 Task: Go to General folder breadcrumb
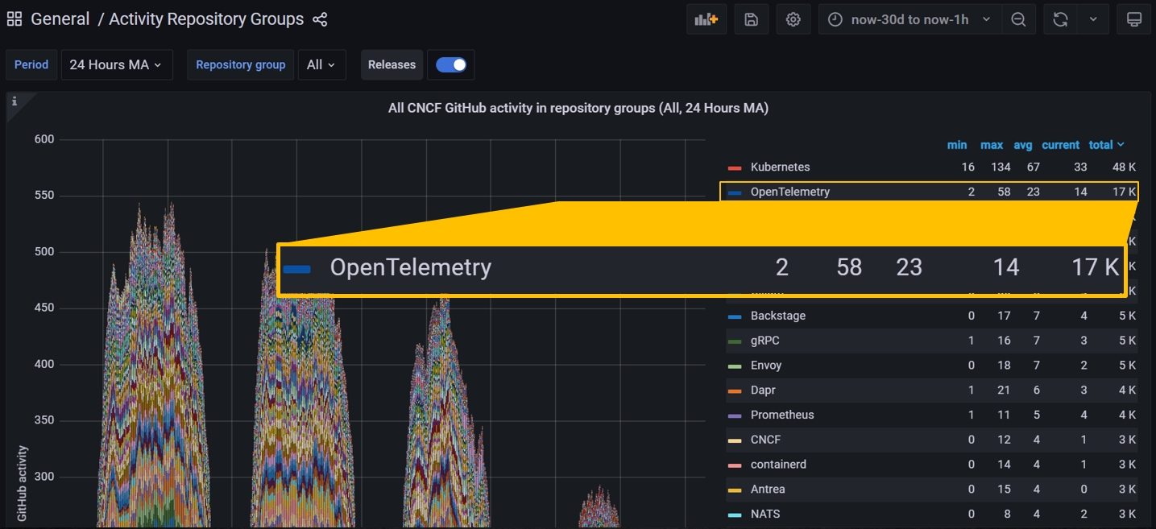point(60,19)
